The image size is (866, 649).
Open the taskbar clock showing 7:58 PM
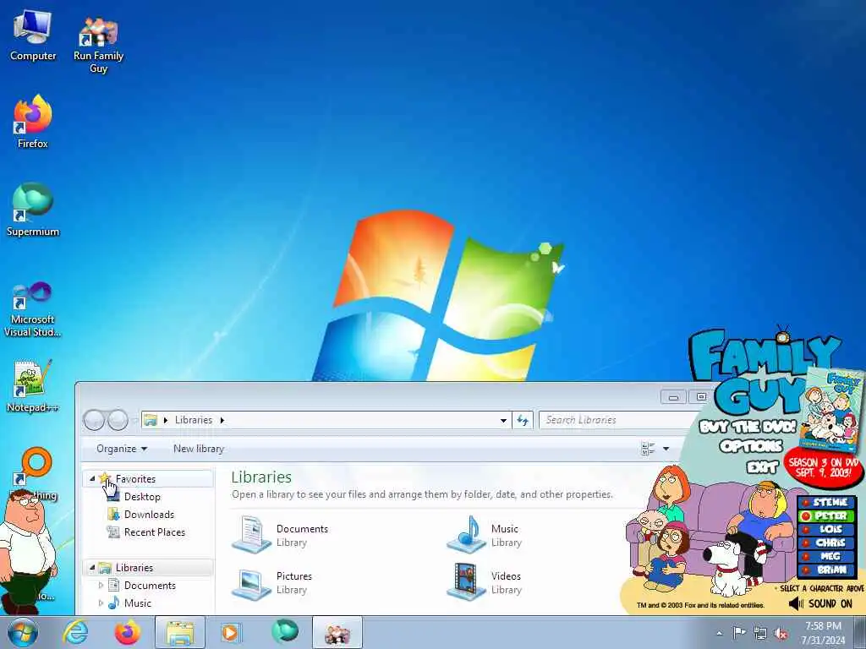823,633
